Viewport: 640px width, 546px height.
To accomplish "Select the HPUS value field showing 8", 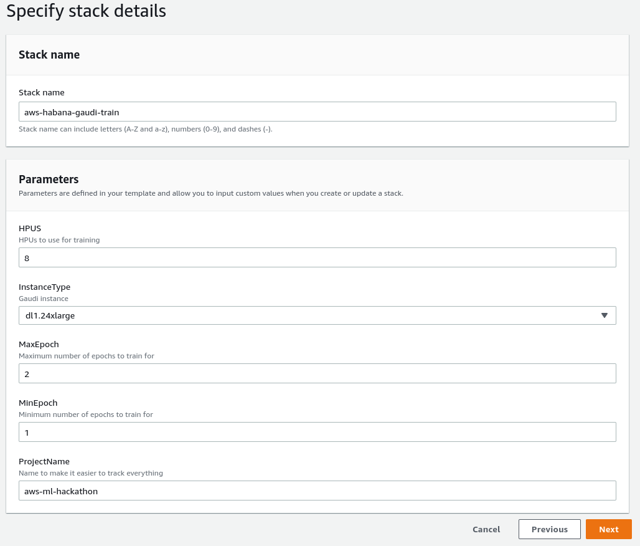I will pos(317,257).
